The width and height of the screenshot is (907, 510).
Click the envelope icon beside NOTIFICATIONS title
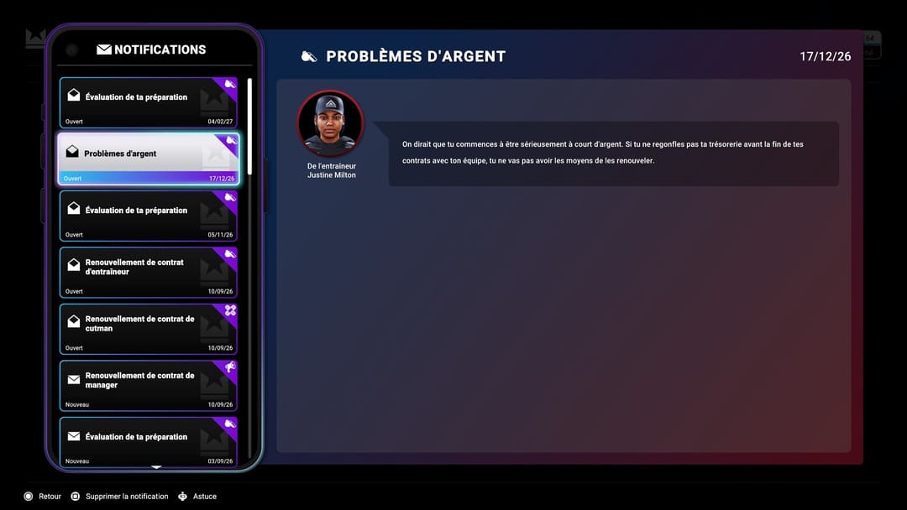104,49
